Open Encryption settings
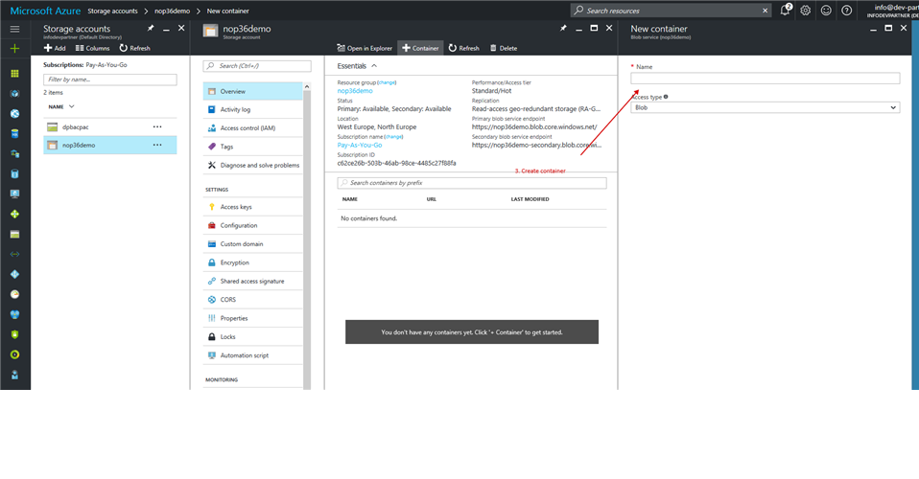This screenshot has height=479, width=919. coord(252,262)
